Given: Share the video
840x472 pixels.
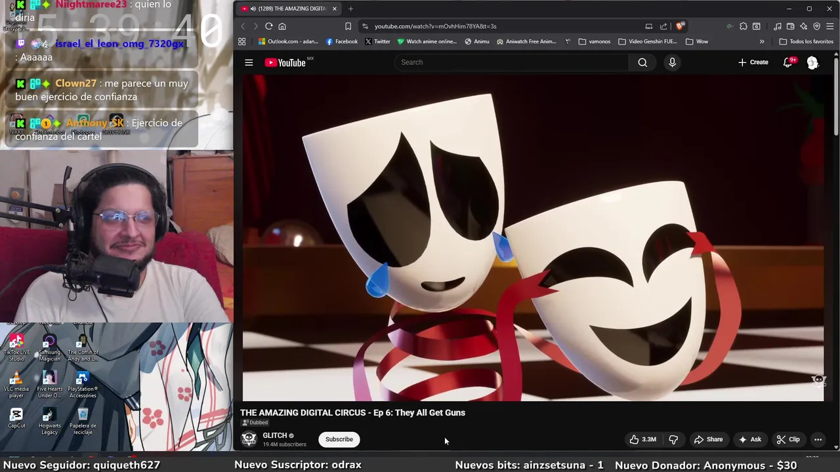Looking at the screenshot, I should [709, 439].
